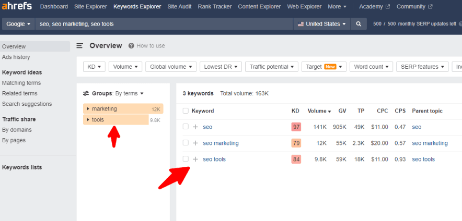This screenshot has height=221, width=462.
Task: Open the KD filter dropdown
Action: [x=95, y=67]
